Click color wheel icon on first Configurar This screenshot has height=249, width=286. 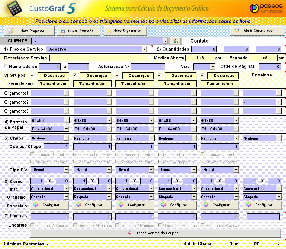click(36, 205)
